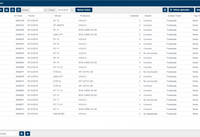Select ticket id 2649029
The width and height of the screenshot is (200, 137).
pyautogui.click(x=20, y=39)
